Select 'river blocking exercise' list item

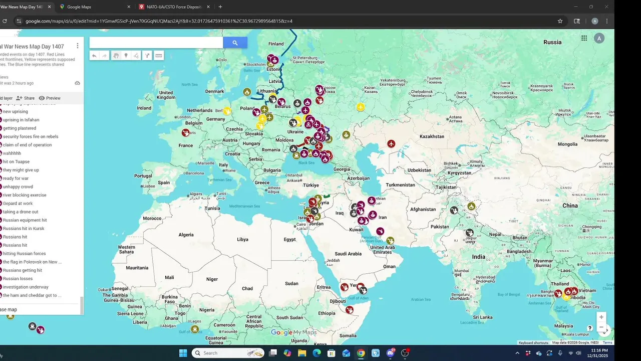pyautogui.click(x=25, y=195)
